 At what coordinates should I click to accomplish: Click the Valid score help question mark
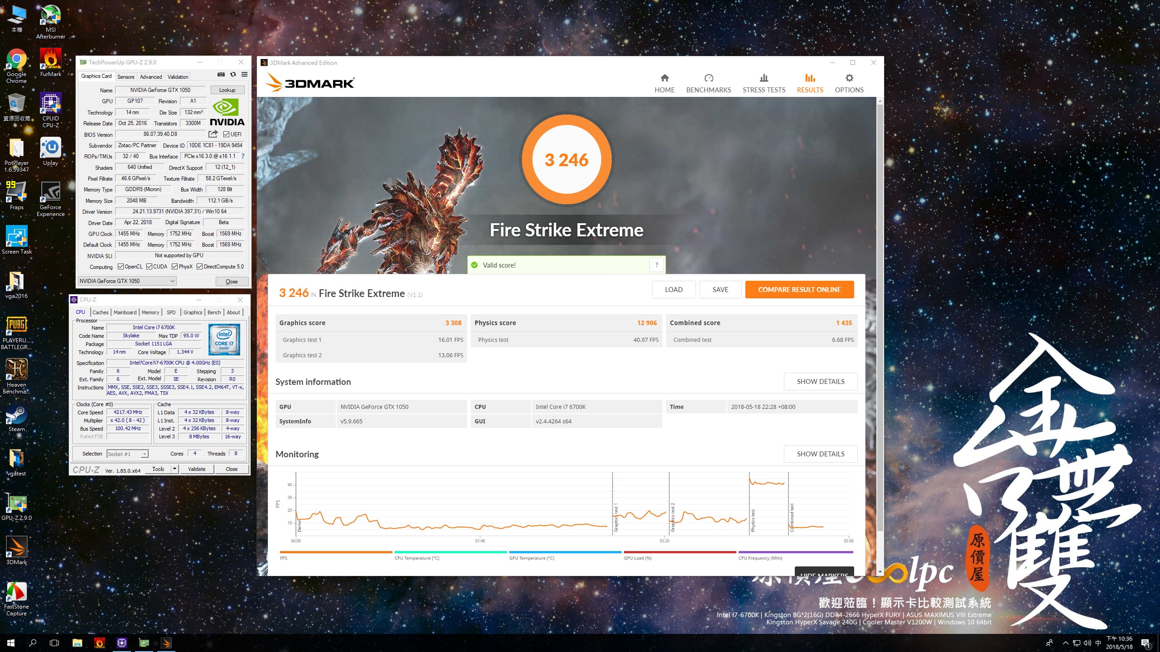point(657,265)
